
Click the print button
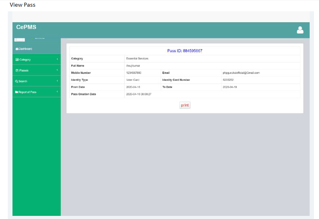[x=185, y=105]
